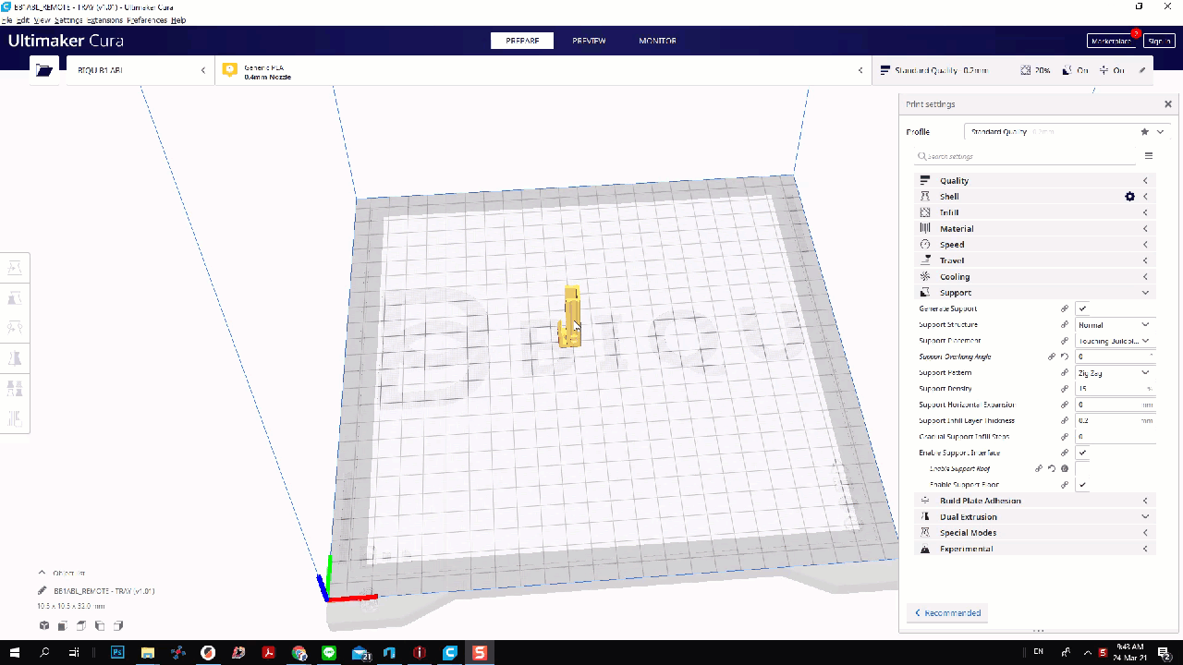Open the Preferences menu
1183x665 pixels.
tap(147, 20)
